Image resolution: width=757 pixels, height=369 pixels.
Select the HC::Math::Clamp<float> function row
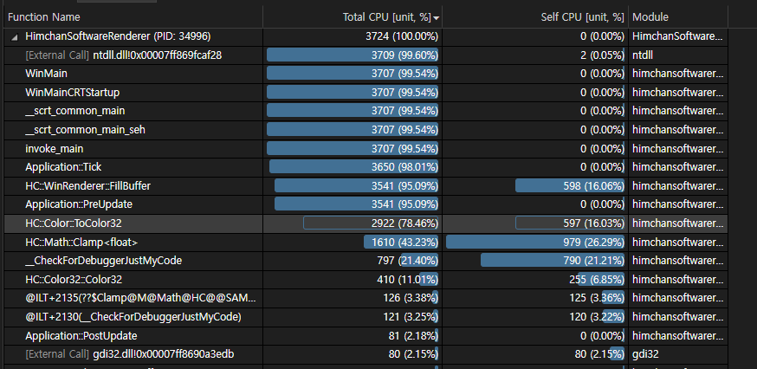(366, 243)
